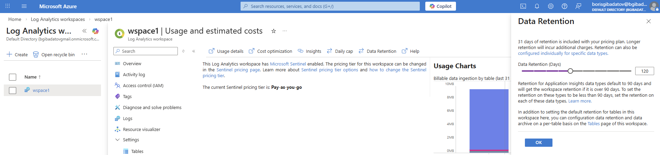Favorite wspace1 with the star icon
The image size is (660, 155).
[273, 31]
